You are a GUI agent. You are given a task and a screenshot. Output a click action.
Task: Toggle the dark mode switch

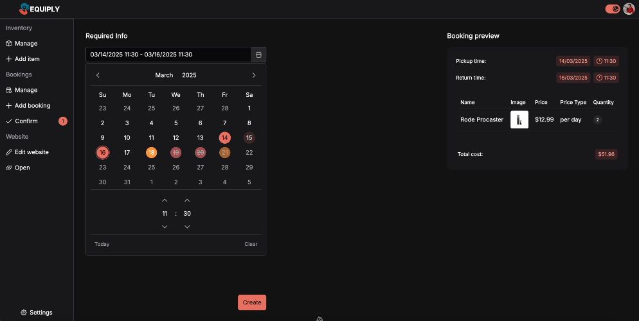pos(613,9)
